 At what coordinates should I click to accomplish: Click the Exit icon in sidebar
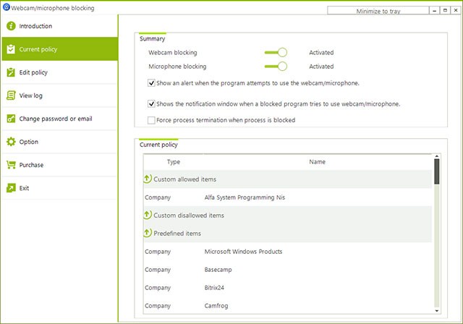11,188
